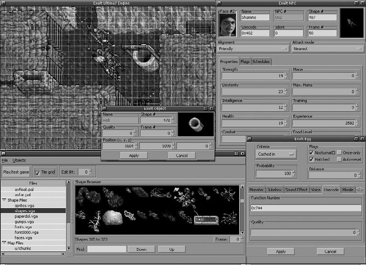Click the Files list horizontal scrollbar track

(33, 254)
